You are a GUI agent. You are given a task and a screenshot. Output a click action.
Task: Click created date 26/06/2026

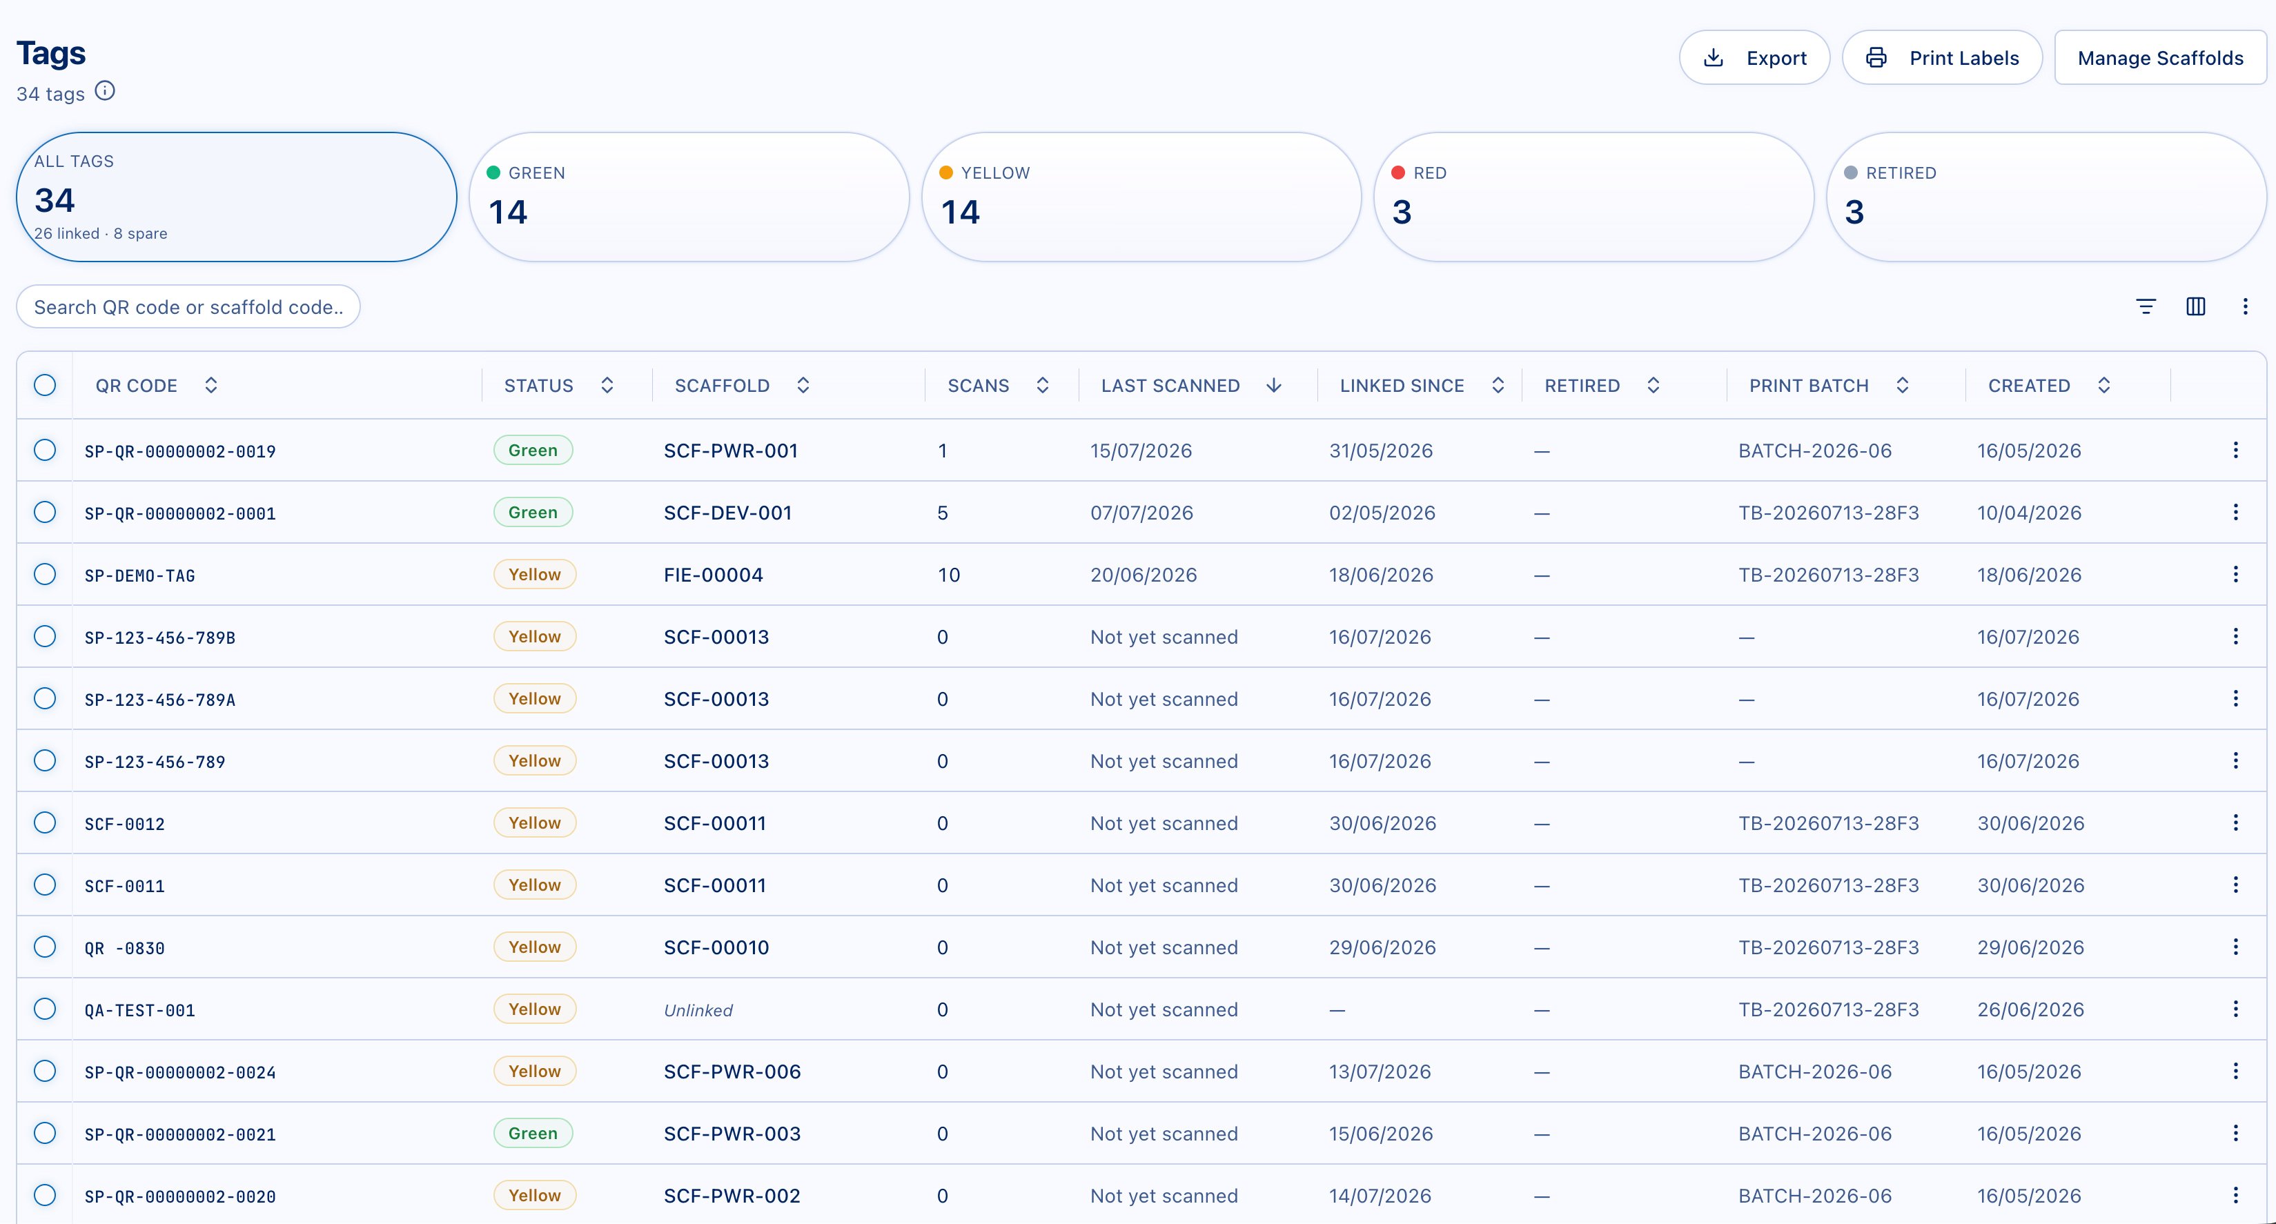click(2030, 1009)
